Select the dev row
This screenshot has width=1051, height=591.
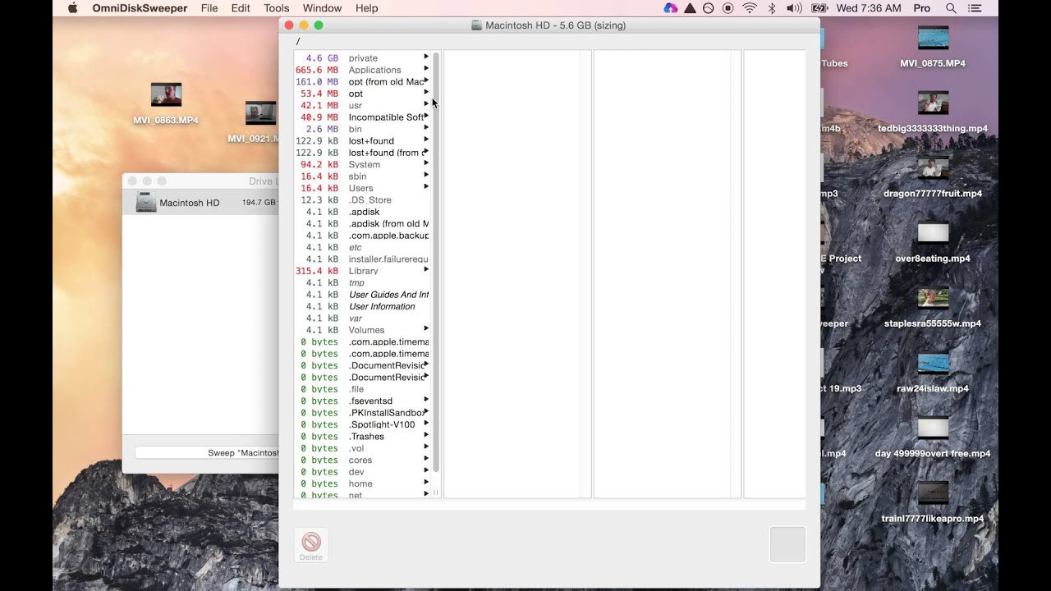pyautogui.click(x=362, y=472)
